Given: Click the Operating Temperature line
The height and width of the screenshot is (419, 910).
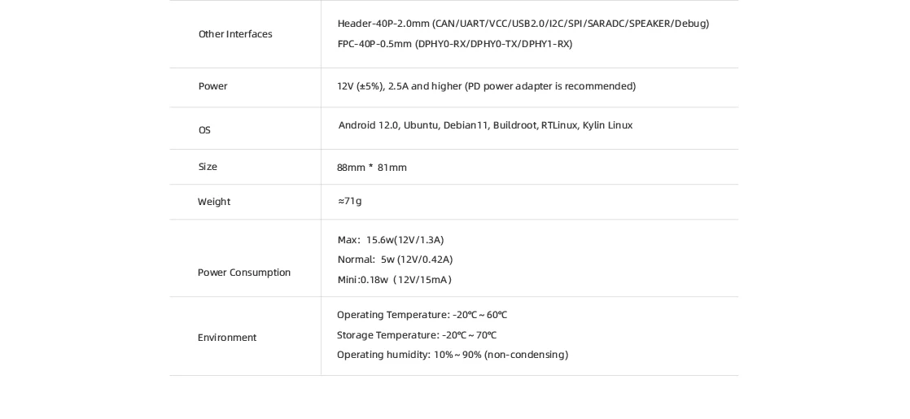Looking at the screenshot, I should click(422, 315).
